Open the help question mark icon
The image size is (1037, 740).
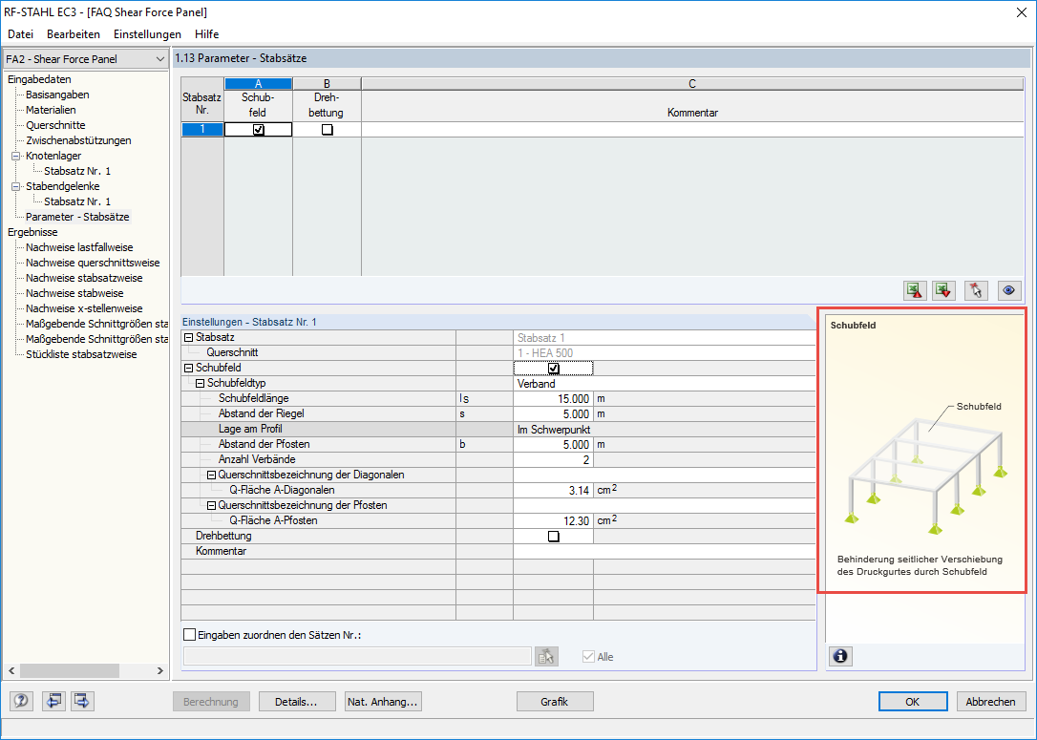click(21, 701)
